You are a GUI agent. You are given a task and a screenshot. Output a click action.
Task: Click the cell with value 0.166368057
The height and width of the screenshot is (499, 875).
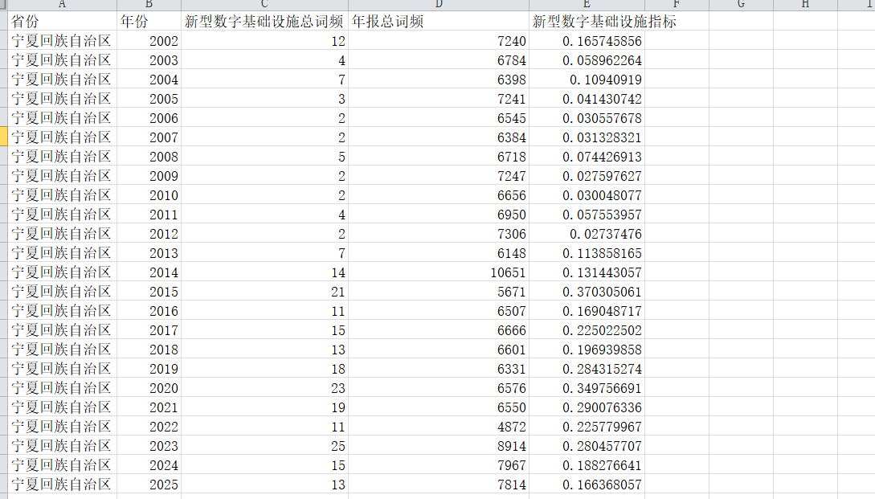pyautogui.click(x=587, y=485)
